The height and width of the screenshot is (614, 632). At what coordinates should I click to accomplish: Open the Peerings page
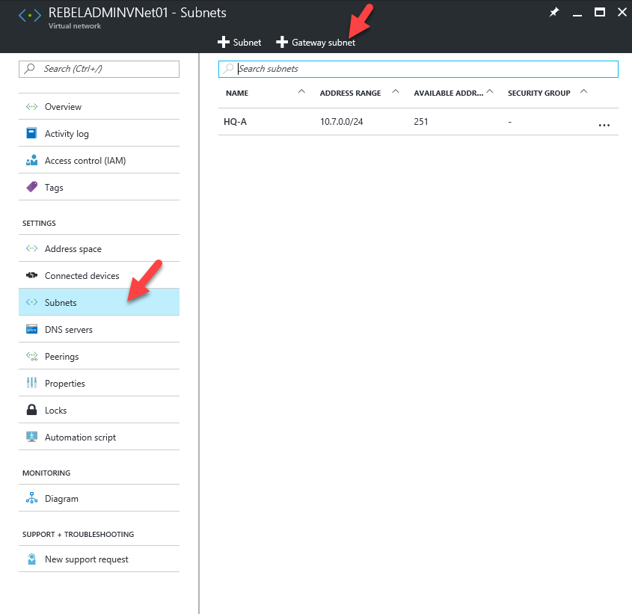point(99,357)
